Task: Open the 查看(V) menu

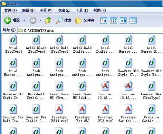Action: click(x=46, y=10)
